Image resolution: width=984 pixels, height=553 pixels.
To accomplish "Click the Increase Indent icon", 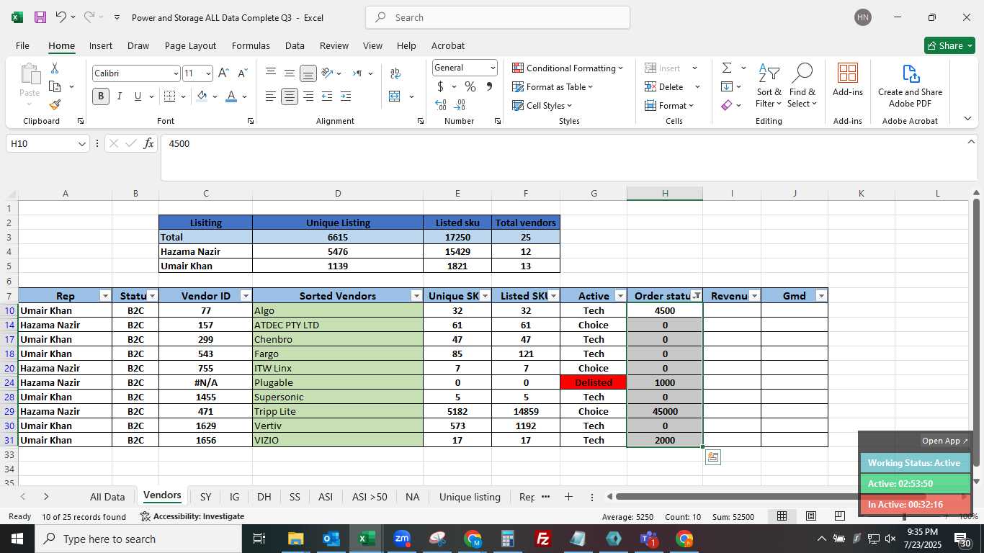I will pos(346,96).
